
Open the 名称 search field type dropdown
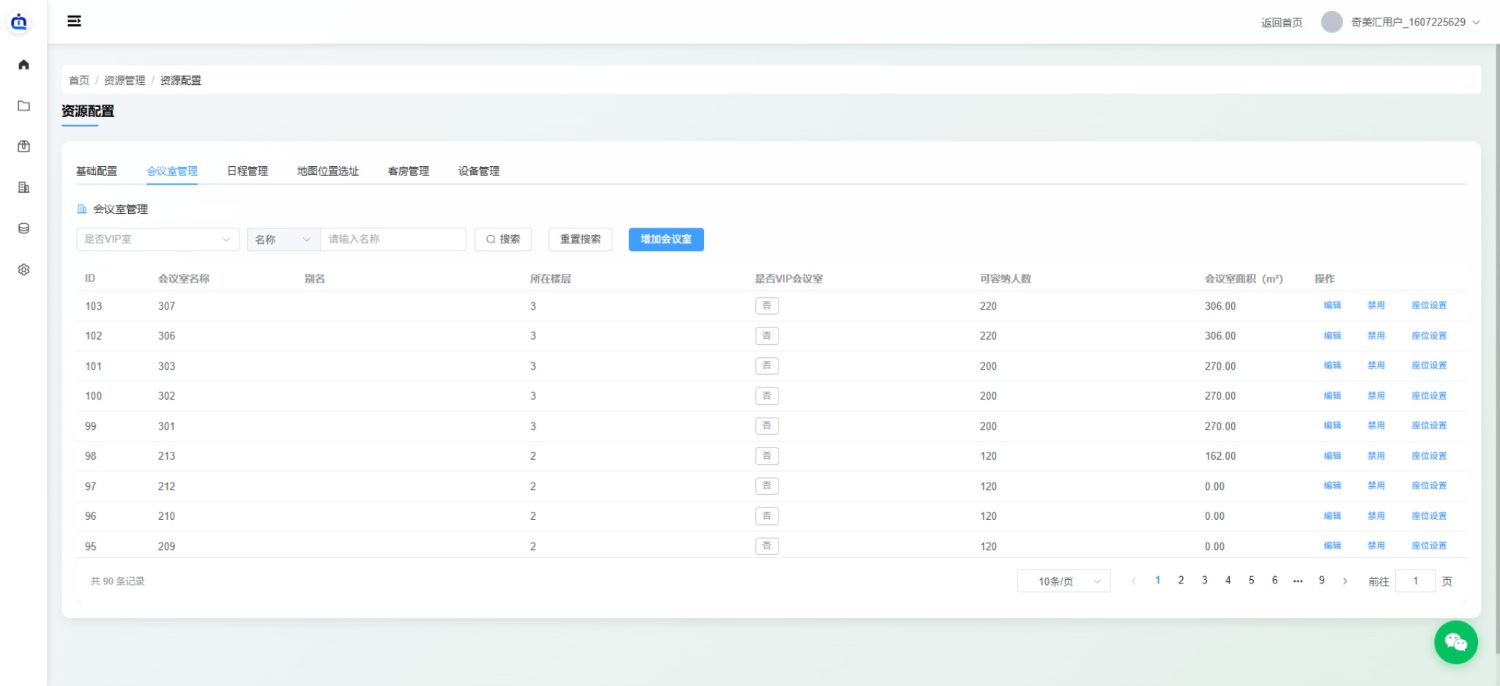(x=283, y=239)
